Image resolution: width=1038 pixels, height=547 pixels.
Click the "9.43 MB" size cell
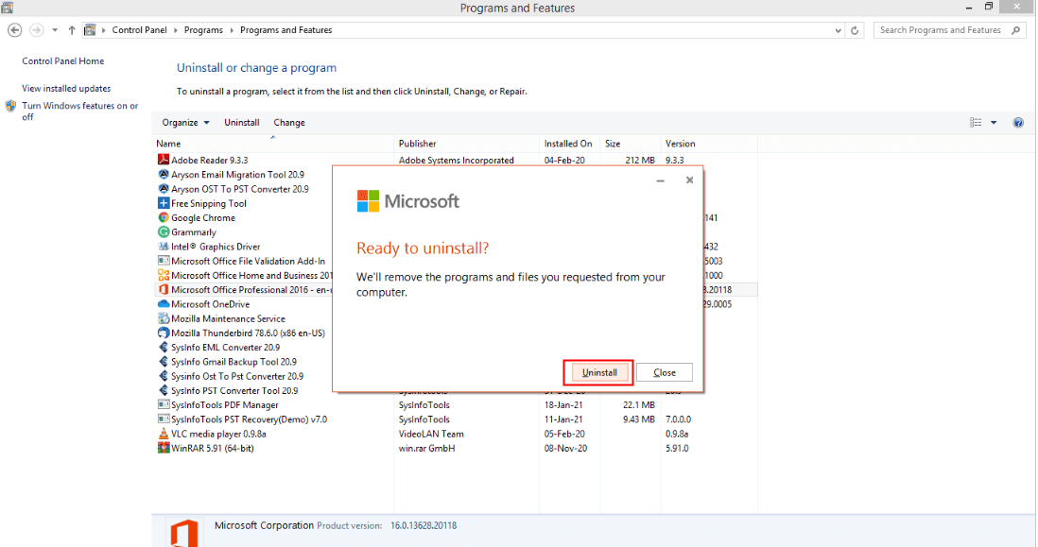639,419
